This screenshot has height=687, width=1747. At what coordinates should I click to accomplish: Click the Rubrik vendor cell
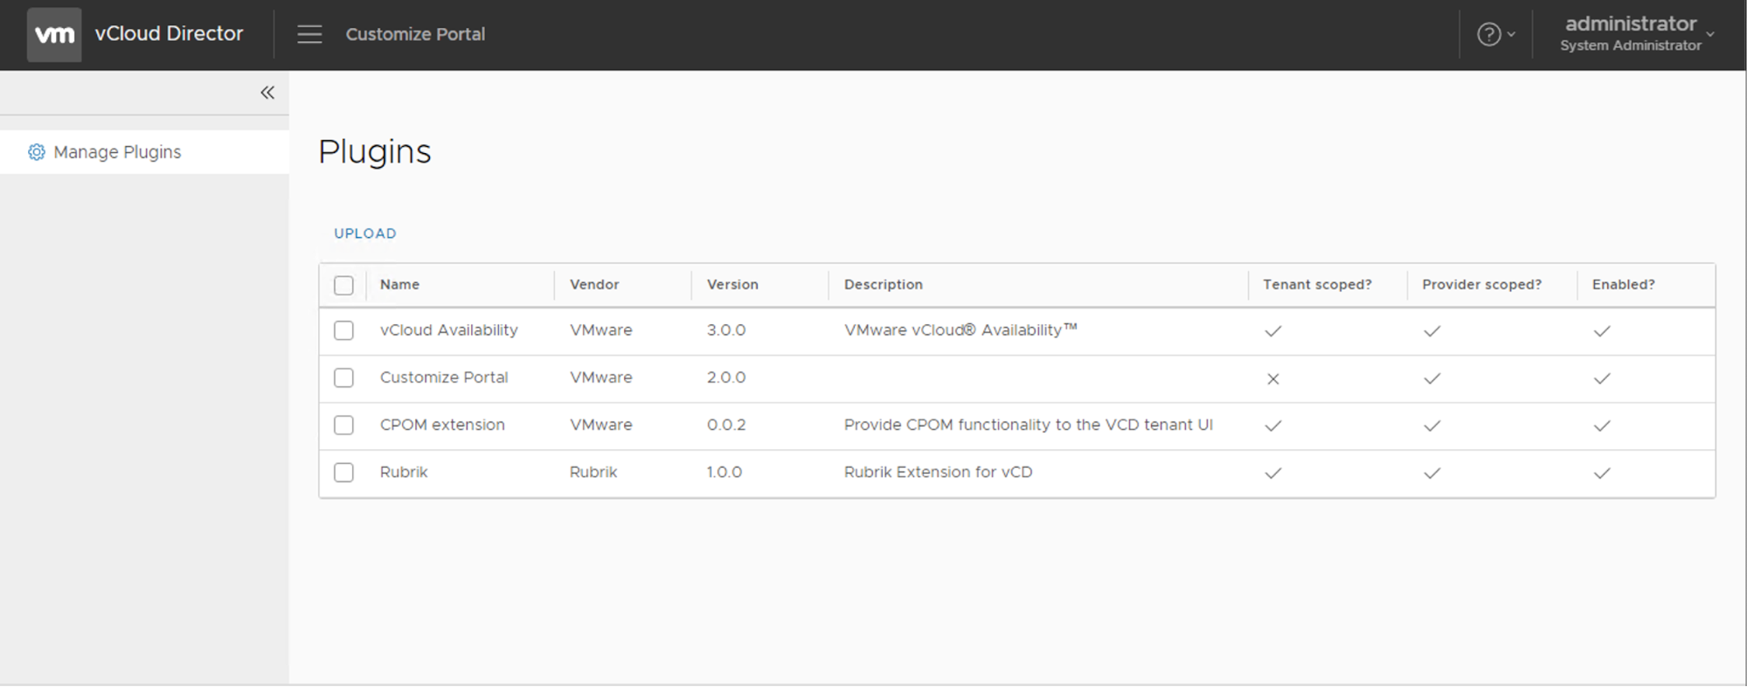[x=593, y=472]
